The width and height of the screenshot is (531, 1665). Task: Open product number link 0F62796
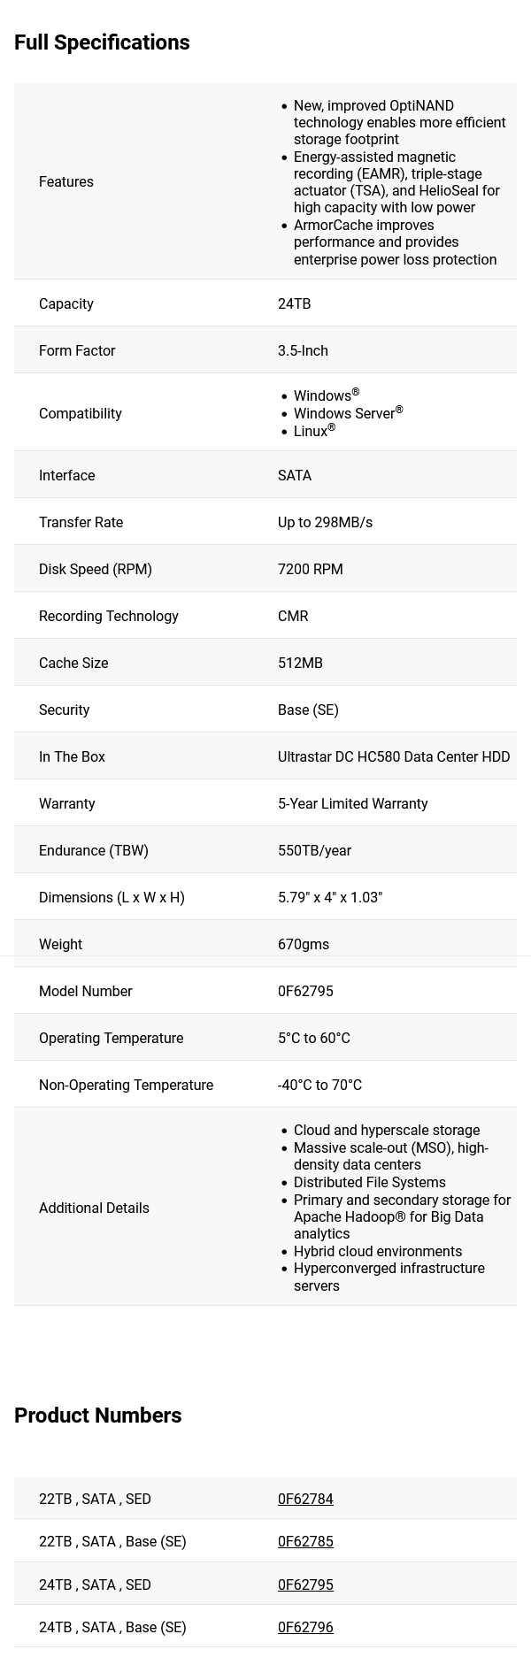coord(305,1627)
